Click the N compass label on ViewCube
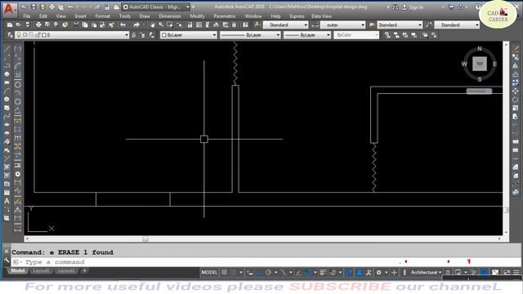The width and height of the screenshot is (523, 294). [x=480, y=49]
